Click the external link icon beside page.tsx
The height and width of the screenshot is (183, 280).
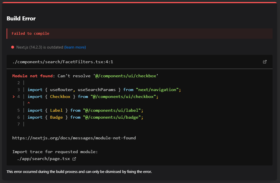74,159
